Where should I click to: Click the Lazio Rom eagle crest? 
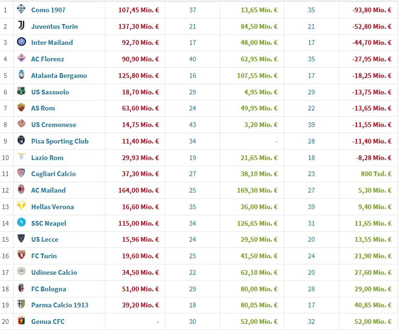[x=21, y=156]
